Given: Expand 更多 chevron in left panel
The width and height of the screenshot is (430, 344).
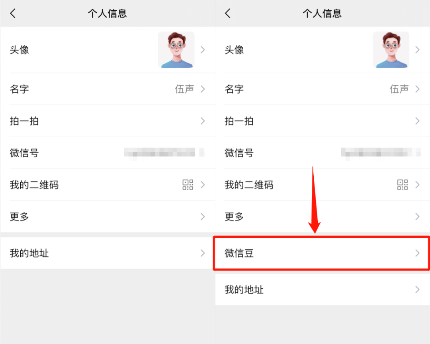Looking at the screenshot, I should tap(203, 217).
